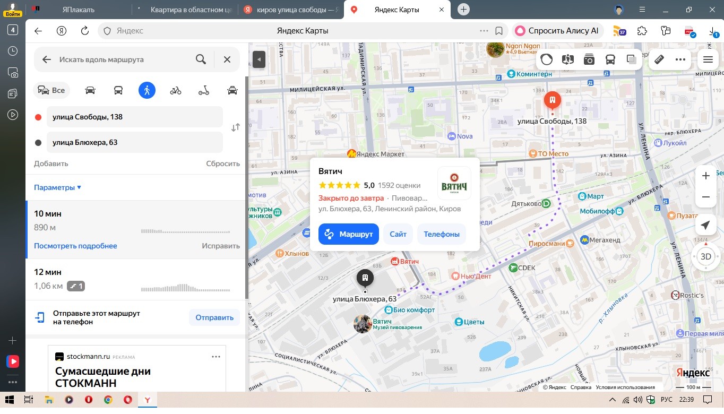Build a route to Вятич with 'Маршрут'
Screen dimensions: 724x414
click(349, 234)
